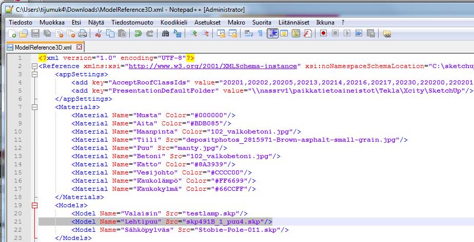Start macro recording with red dot icon
474x242 pixels.
(323, 33)
